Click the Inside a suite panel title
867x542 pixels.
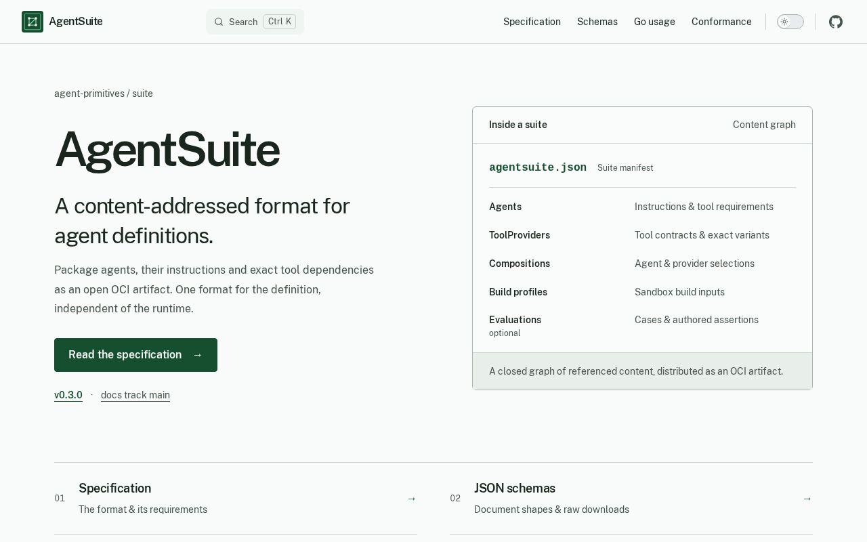(x=518, y=125)
